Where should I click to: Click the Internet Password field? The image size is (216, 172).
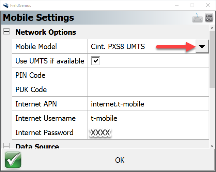(148, 133)
